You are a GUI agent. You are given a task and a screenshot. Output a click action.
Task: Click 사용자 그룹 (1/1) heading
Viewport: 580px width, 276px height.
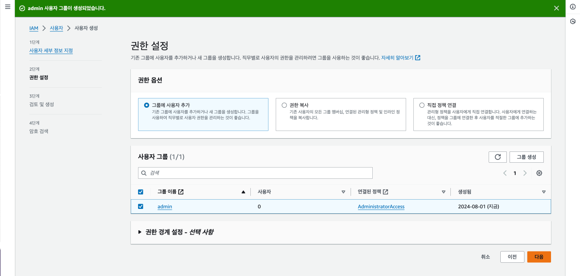coord(161,157)
